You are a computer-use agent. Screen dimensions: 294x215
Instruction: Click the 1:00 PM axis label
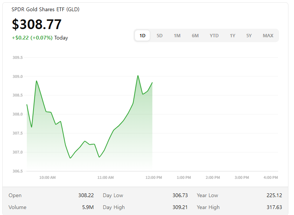184,177
